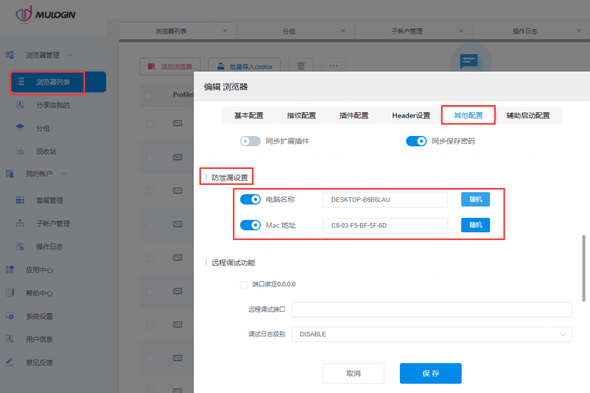Disable the Mac 地址 toggle
Viewport: 590px width, 393px height.
250,225
